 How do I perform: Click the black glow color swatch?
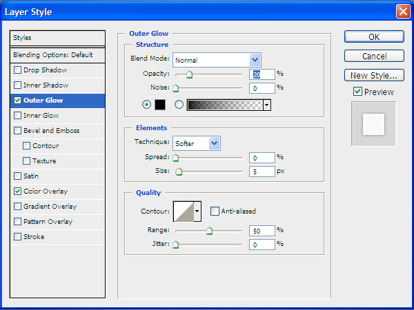[160, 105]
